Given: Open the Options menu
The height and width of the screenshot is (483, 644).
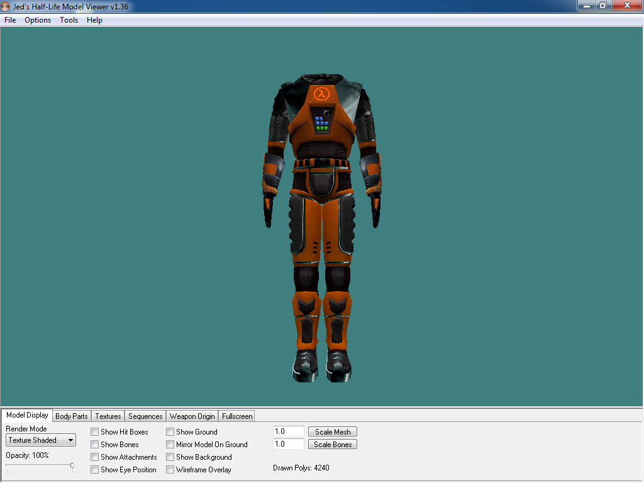Looking at the screenshot, I should coord(38,20).
